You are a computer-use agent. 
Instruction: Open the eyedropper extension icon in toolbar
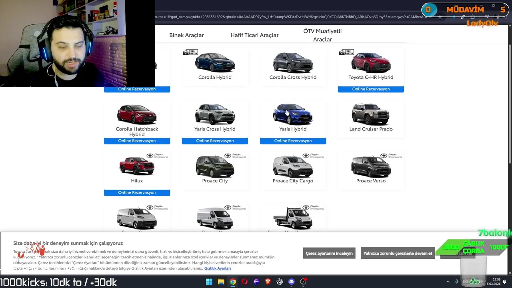(x=463, y=17)
